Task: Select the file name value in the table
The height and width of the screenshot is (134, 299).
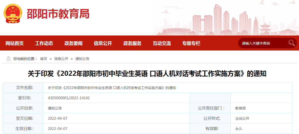Action: (x=112, y=88)
